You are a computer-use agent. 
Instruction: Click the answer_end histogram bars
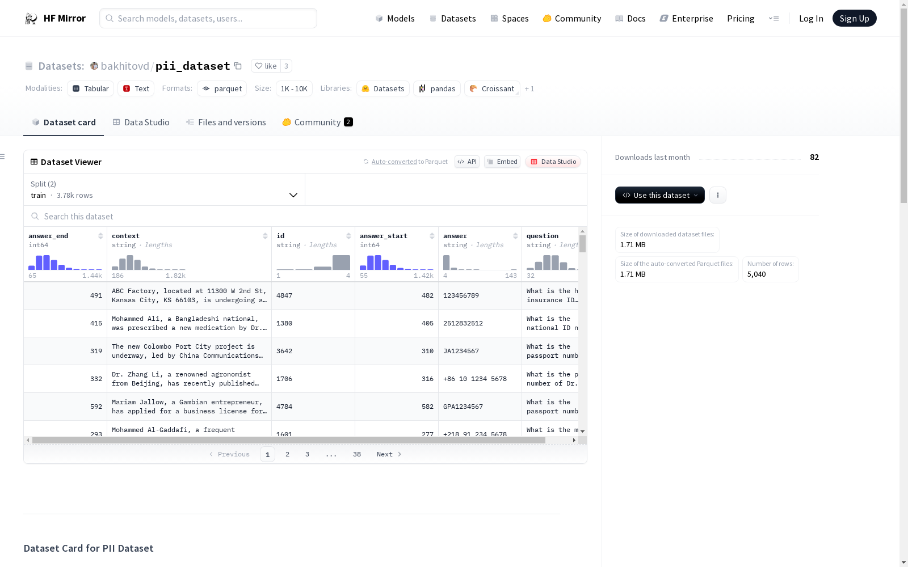pos(65,262)
